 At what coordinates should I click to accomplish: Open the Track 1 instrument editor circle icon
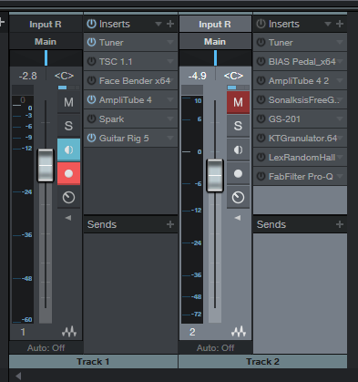coord(68,198)
